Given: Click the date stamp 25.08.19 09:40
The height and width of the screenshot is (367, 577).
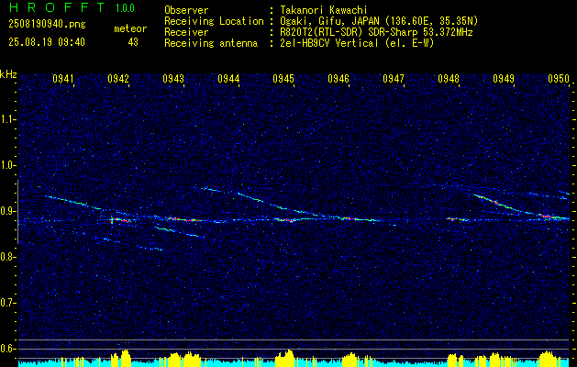Looking at the screenshot, I should (x=47, y=42).
